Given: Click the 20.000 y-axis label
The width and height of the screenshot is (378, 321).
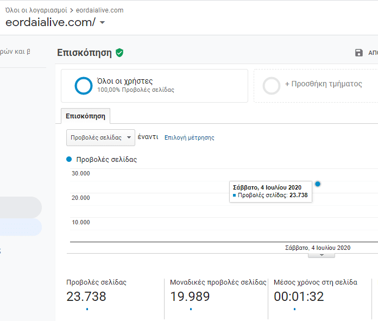Looking at the screenshot, I should point(81,198).
